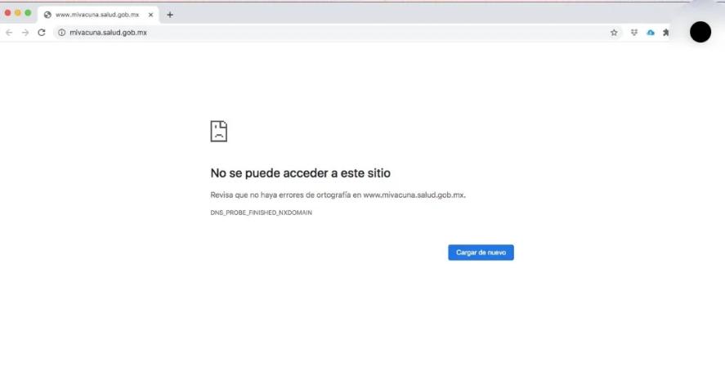The width and height of the screenshot is (725, 381).
Task: Click the sad page error icon
Action: 218,131
